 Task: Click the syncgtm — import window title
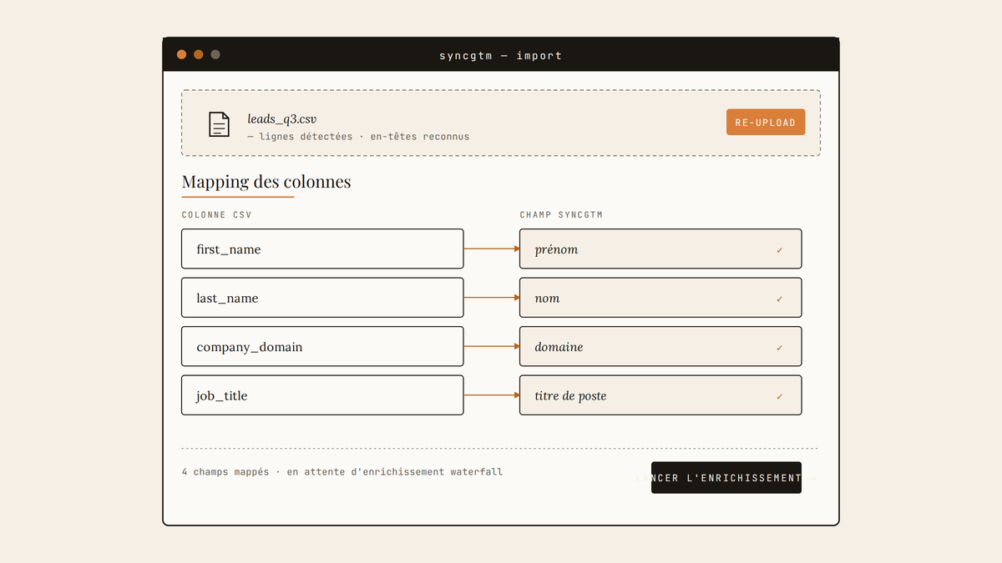[501, 55]
